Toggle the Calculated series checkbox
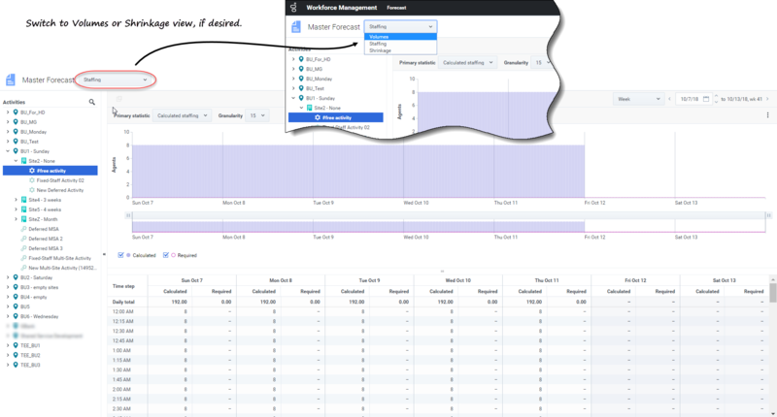The image size is (777, 417). [x=120, y=255]
